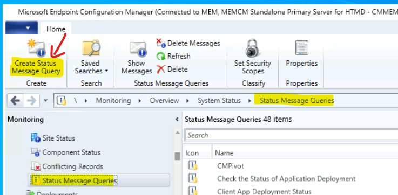Expand the breadcrumb arrow after Monitoring
398x195 pixels.
(x=140, y=101)
